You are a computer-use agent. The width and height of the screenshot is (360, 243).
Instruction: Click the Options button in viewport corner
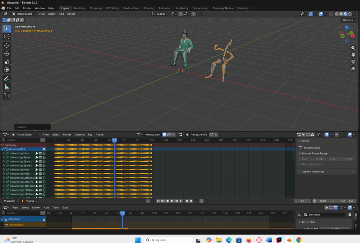click(x=349, y=20)
